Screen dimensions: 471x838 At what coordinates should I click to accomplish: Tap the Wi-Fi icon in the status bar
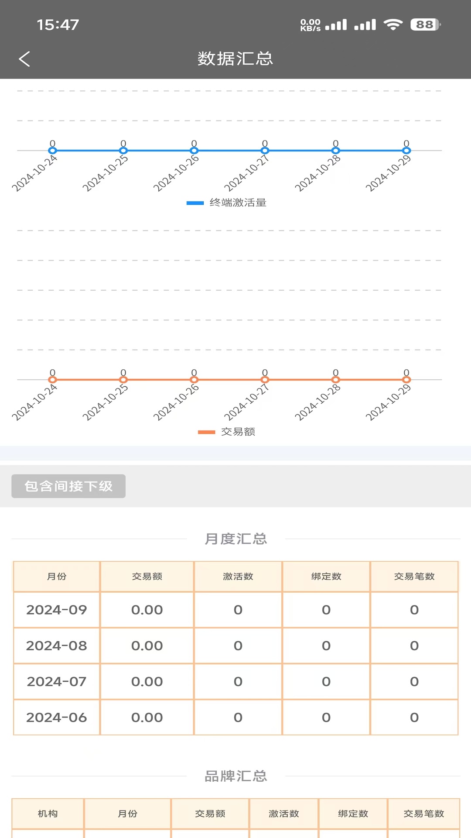click(393, 25)
